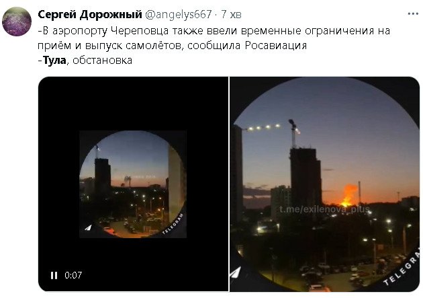Click the Telegram paper plane icon in right image
The width and height of the screenshot is (423, 298).
click(x=236, y=273)
